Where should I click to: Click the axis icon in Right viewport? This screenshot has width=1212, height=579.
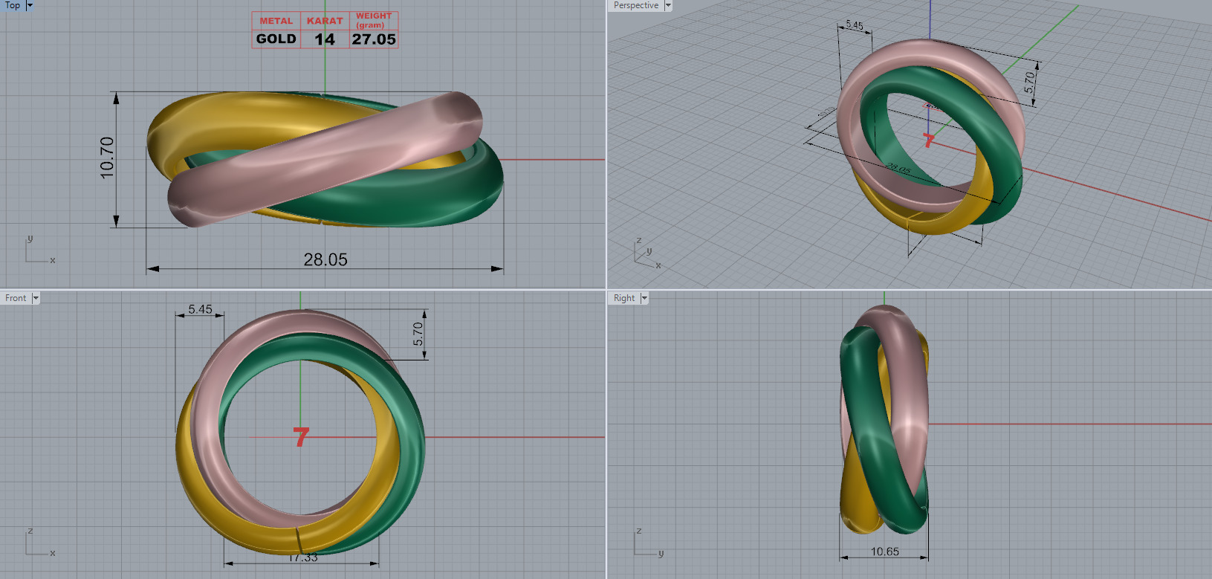point(649,543)
